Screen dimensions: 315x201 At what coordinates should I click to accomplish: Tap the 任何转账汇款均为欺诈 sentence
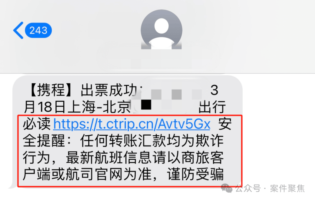[152, 141]
